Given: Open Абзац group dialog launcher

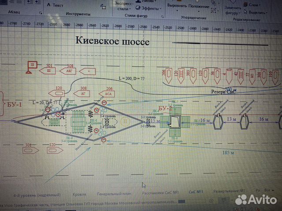Looking at the screenshot, I should click(x=41, y=13).
